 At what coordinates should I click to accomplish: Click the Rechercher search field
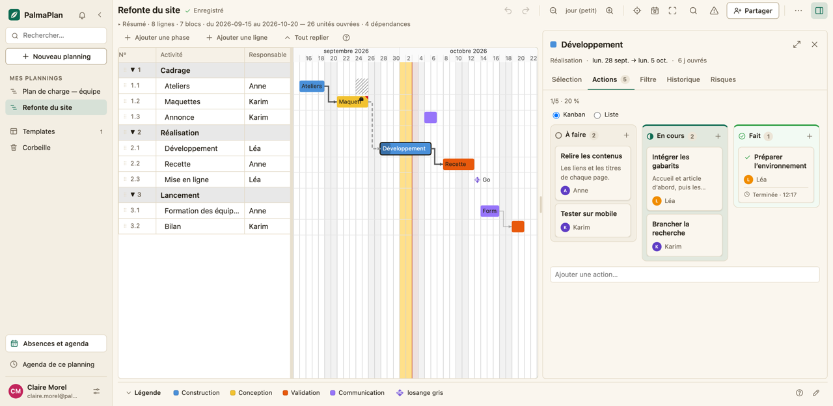tap(56, 35)
